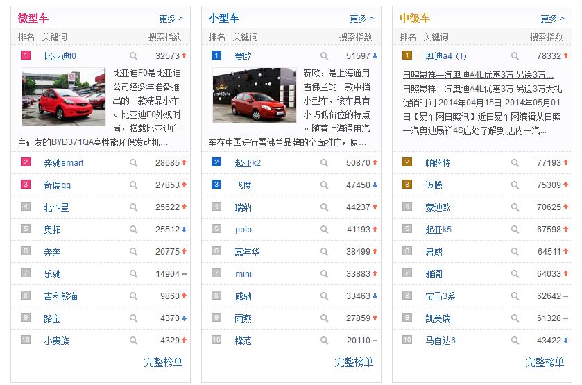Click the magnifier icon in the 帕萨特 row
This screenshot has height=385, width=582.
[x=515, y=163]
